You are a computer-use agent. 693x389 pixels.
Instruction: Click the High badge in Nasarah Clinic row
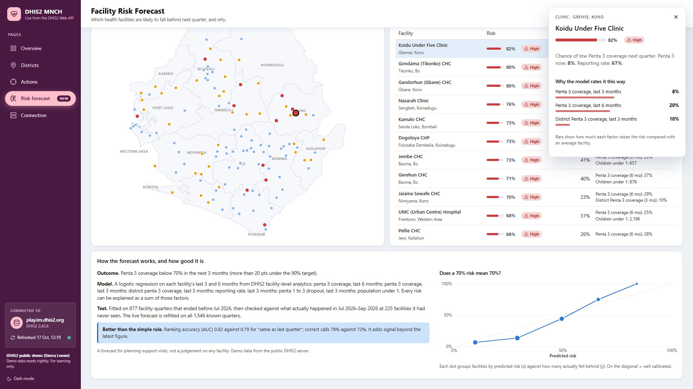[531, 104]
